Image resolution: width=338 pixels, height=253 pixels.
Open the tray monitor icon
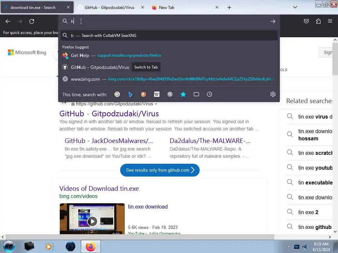point(297,247)
